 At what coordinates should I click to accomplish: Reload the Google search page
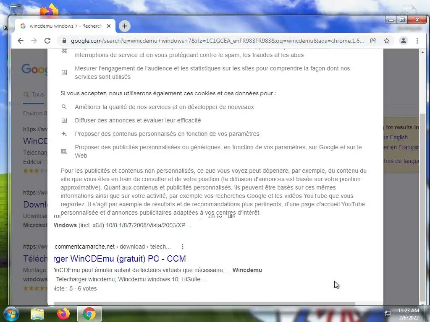(x=47, y=41)
